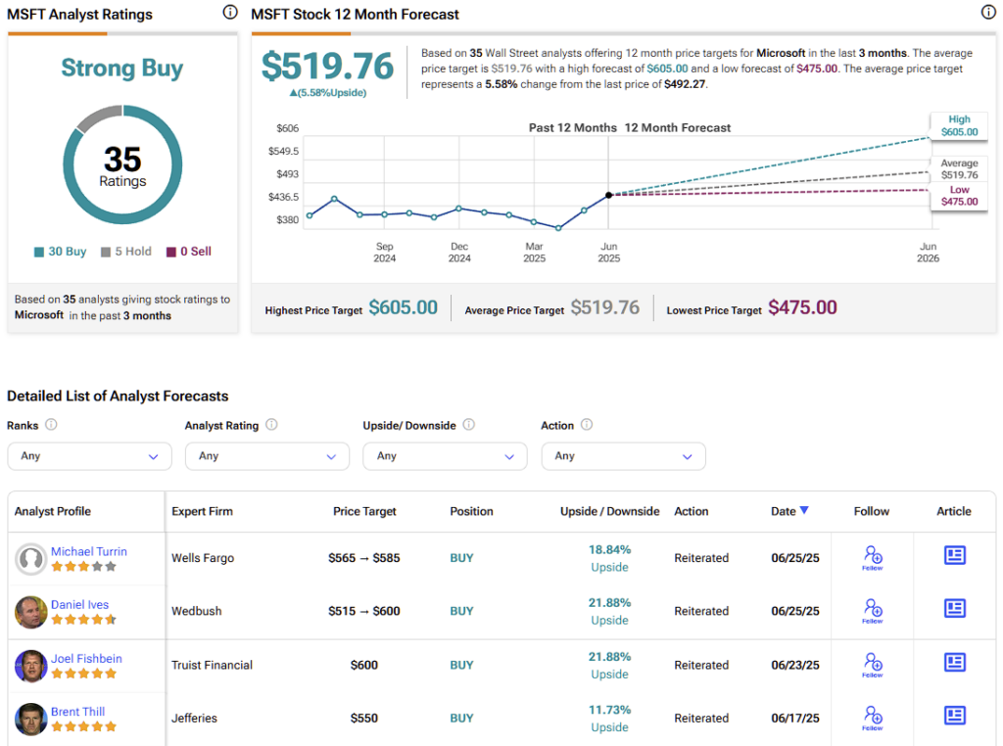Open article for Jefferies rating
The height and width of the screenshot is (746, 1003).
pos(954,716)
